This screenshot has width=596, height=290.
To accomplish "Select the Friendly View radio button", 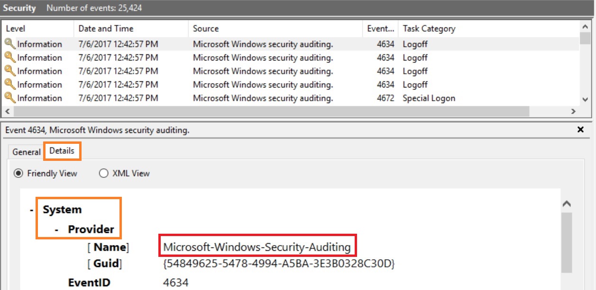I will click(18, 173).
